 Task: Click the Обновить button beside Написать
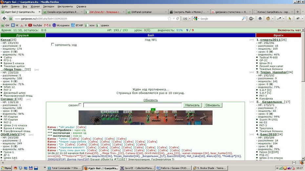point(213,105)
